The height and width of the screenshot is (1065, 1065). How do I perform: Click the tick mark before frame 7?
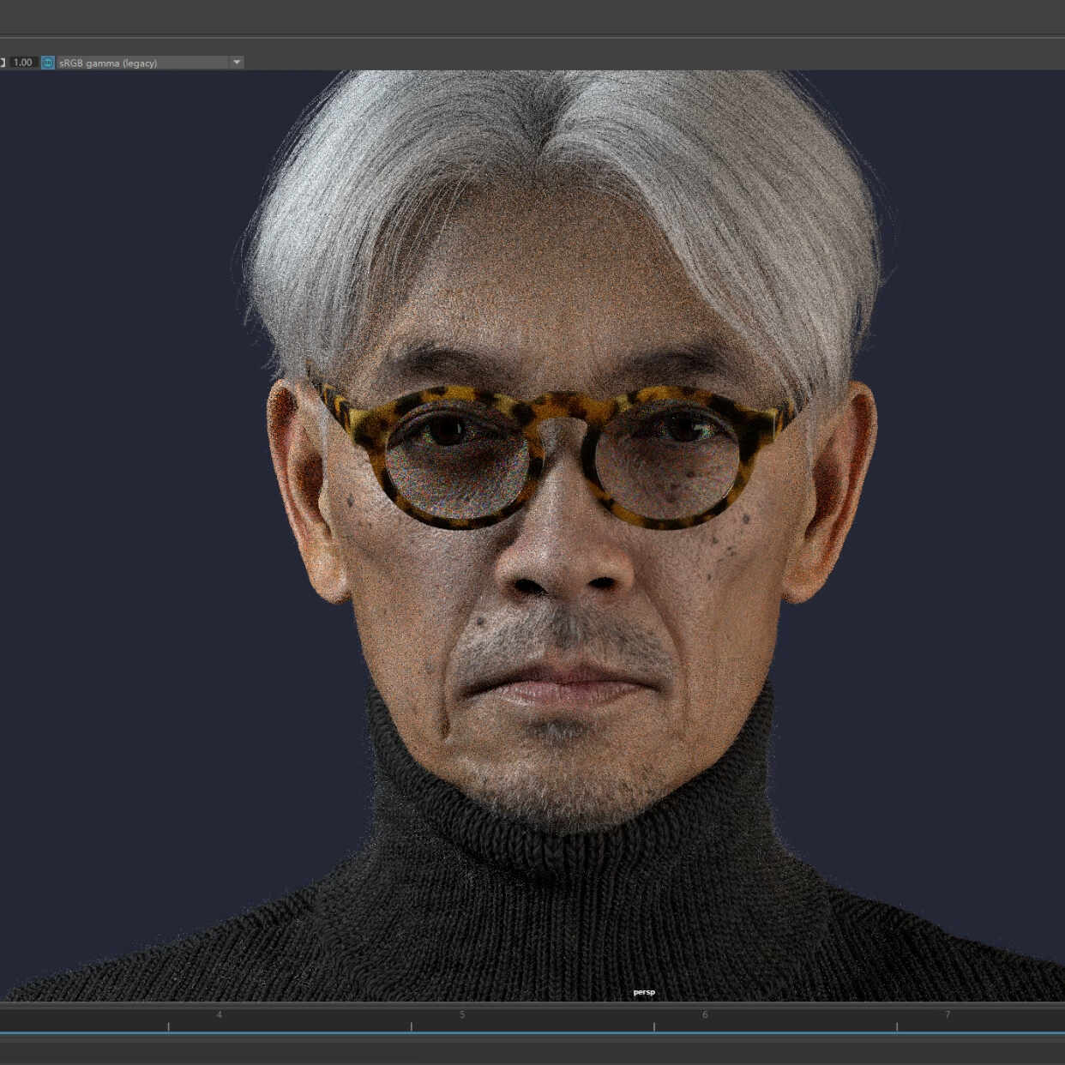(x=897, y=1026)
